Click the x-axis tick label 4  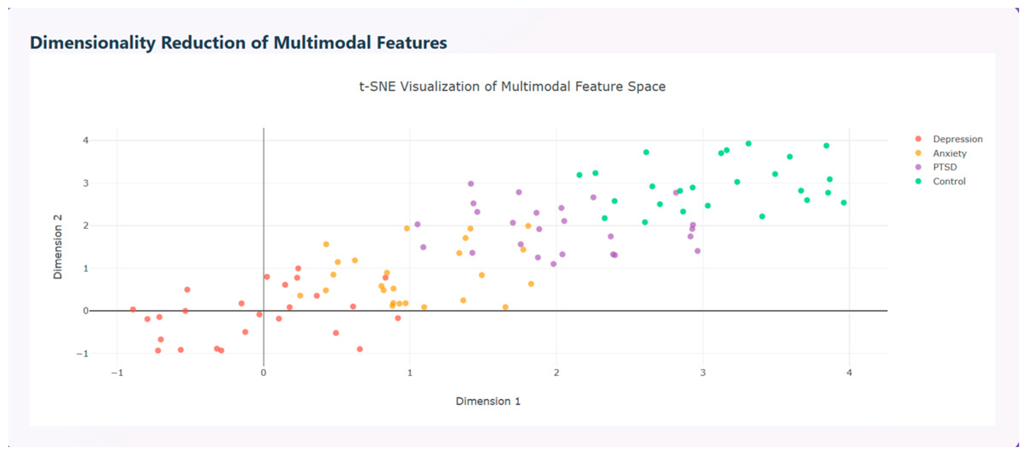(x=849, y=373)
